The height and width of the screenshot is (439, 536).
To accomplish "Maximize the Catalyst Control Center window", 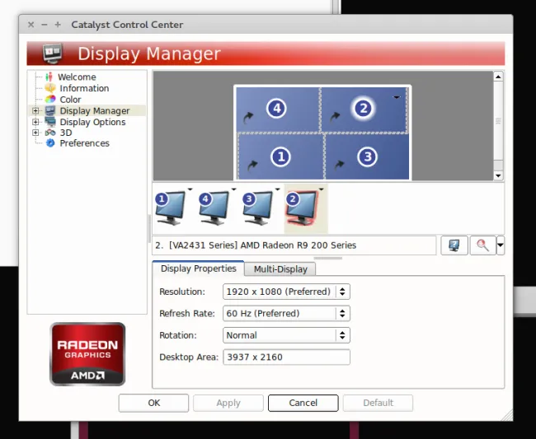I will point(58,25).
